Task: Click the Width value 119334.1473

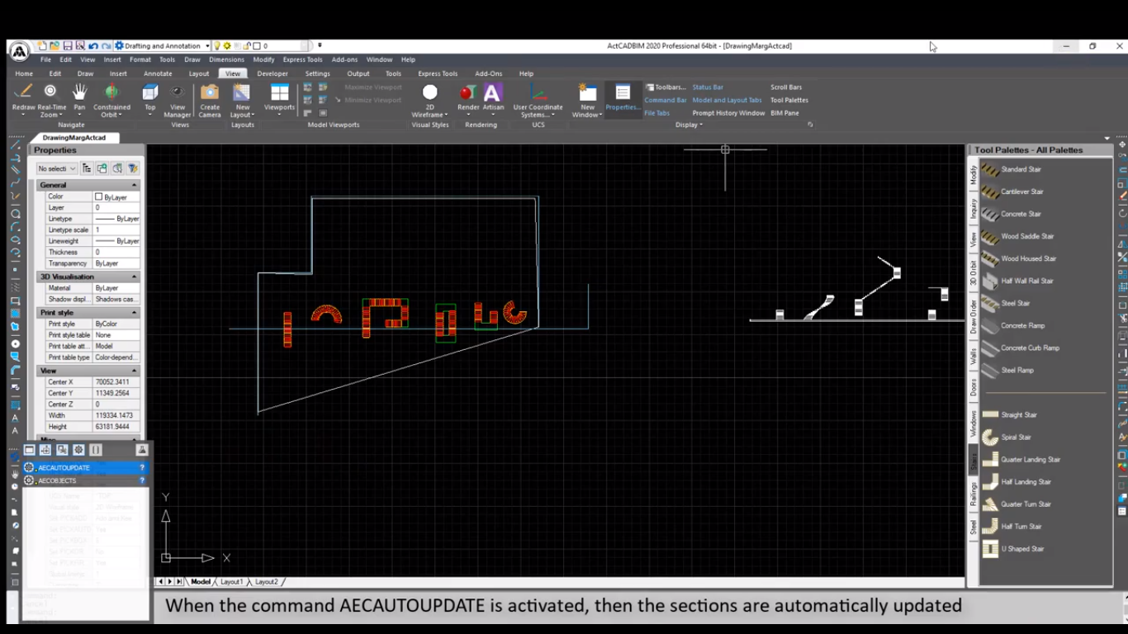Action: tap(116, 416)
